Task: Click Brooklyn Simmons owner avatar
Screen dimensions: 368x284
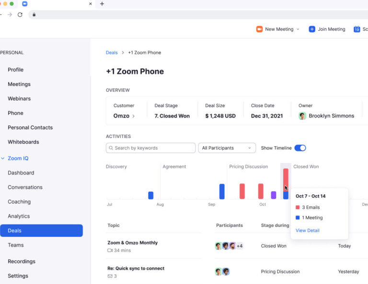Action: tap(302, 116)
